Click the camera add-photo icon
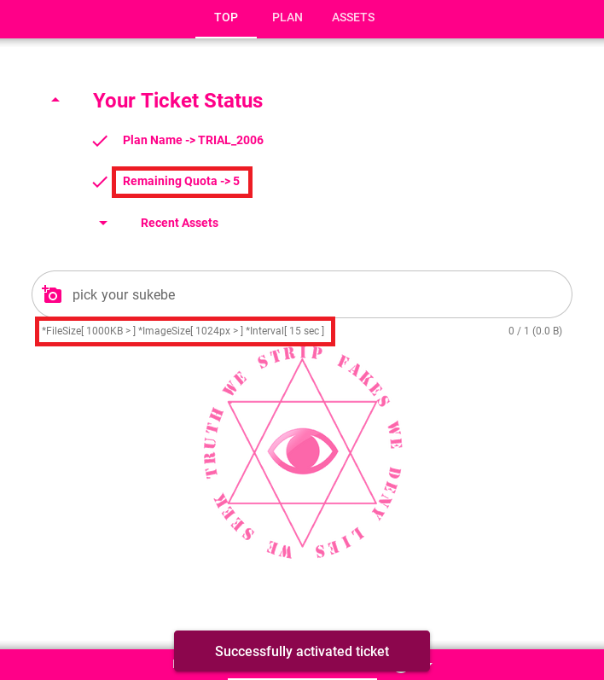Viewport: 604px width, 680px height. [51, 294]
